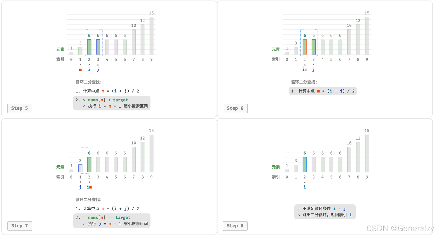
Task: Click the '循环二分查找:' heading in Step 6
Action: tap(304, 82)
